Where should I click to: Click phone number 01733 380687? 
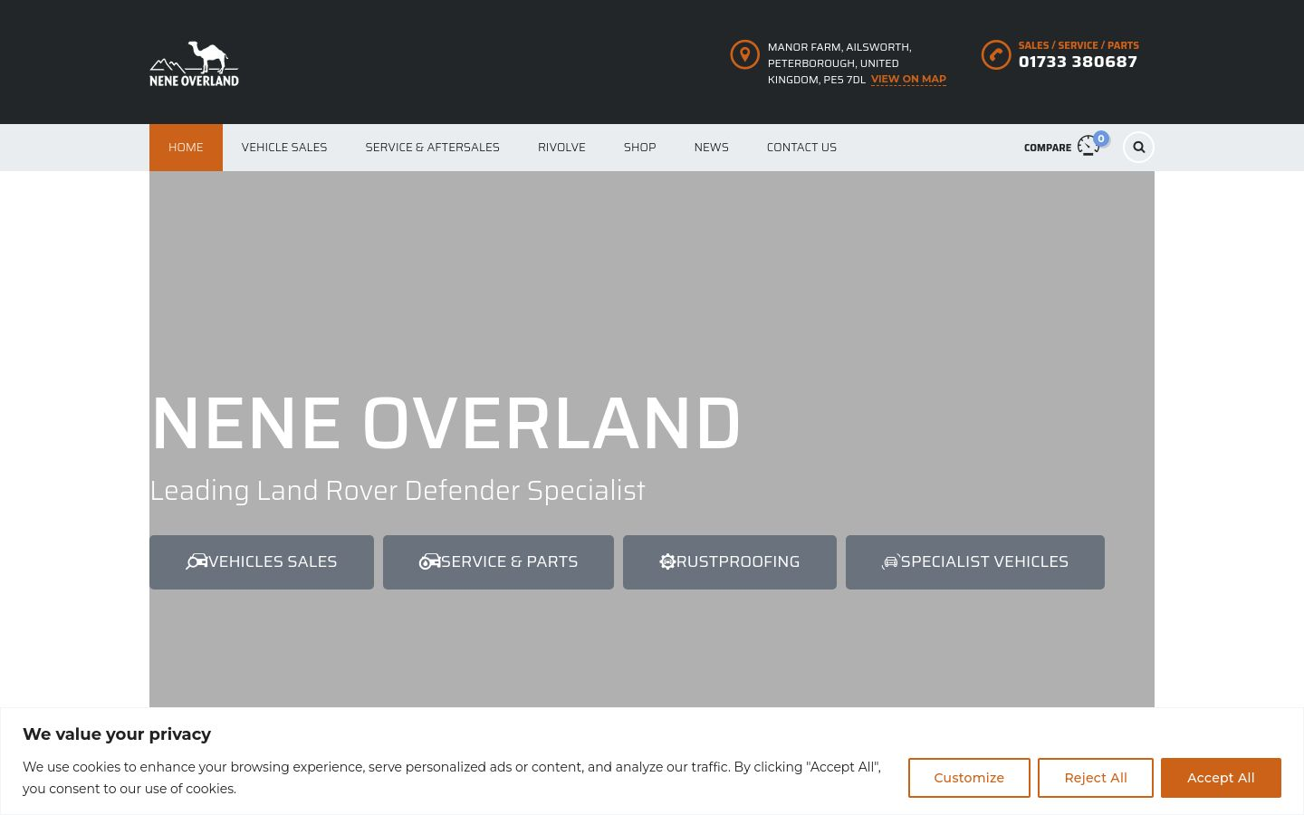click(x=1078, y=62)
